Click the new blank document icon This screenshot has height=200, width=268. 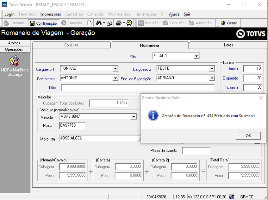(90, 23)
